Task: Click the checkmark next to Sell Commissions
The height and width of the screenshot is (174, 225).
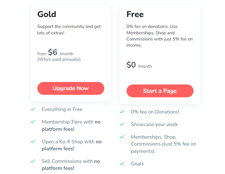Action: 33,161
